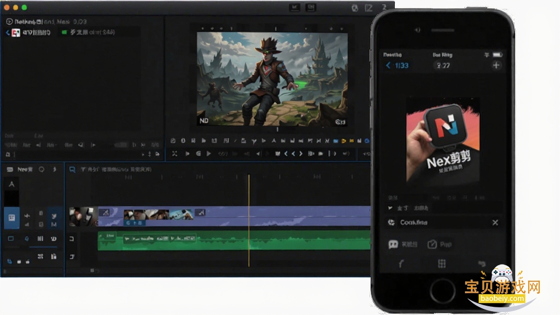Tap the phone's round home button
The image size is (560, 315).
(x=442, y=291)
